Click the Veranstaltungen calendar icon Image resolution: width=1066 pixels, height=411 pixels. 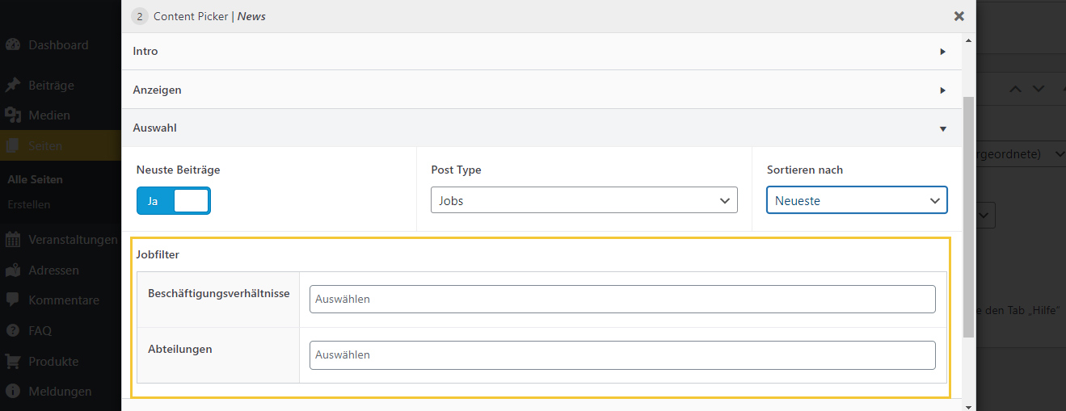point(13,240)
